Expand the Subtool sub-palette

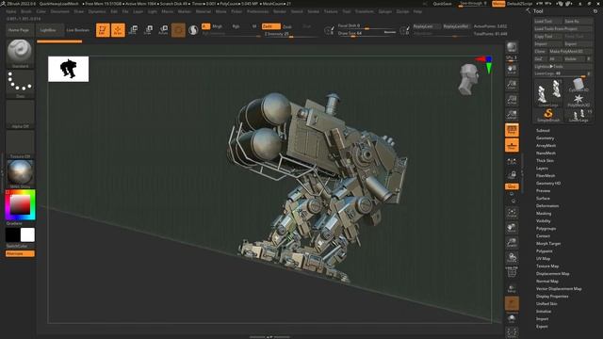(x=543, y=130)
